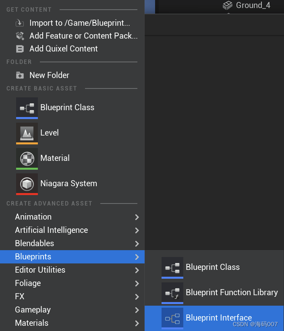
Task: Open the Foliage submenu
Action: 73,283
